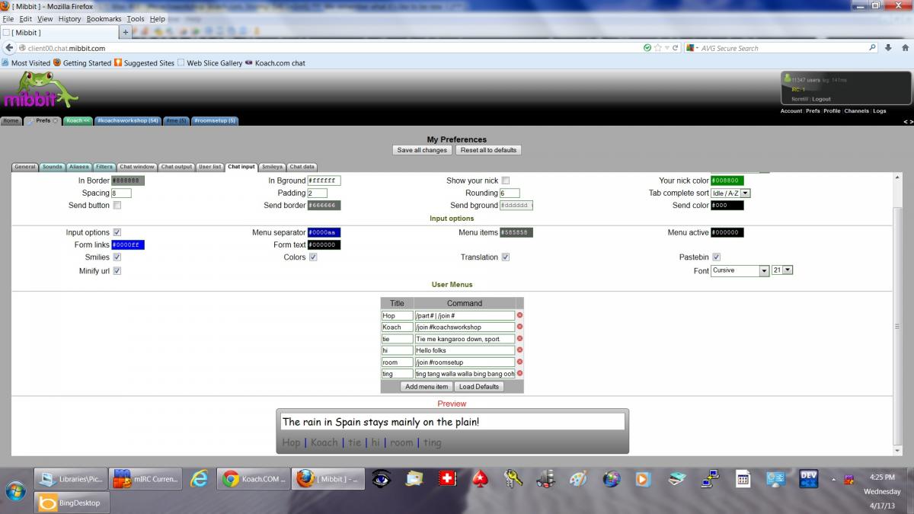Delete the Koach menu item row

coord(520,327)
